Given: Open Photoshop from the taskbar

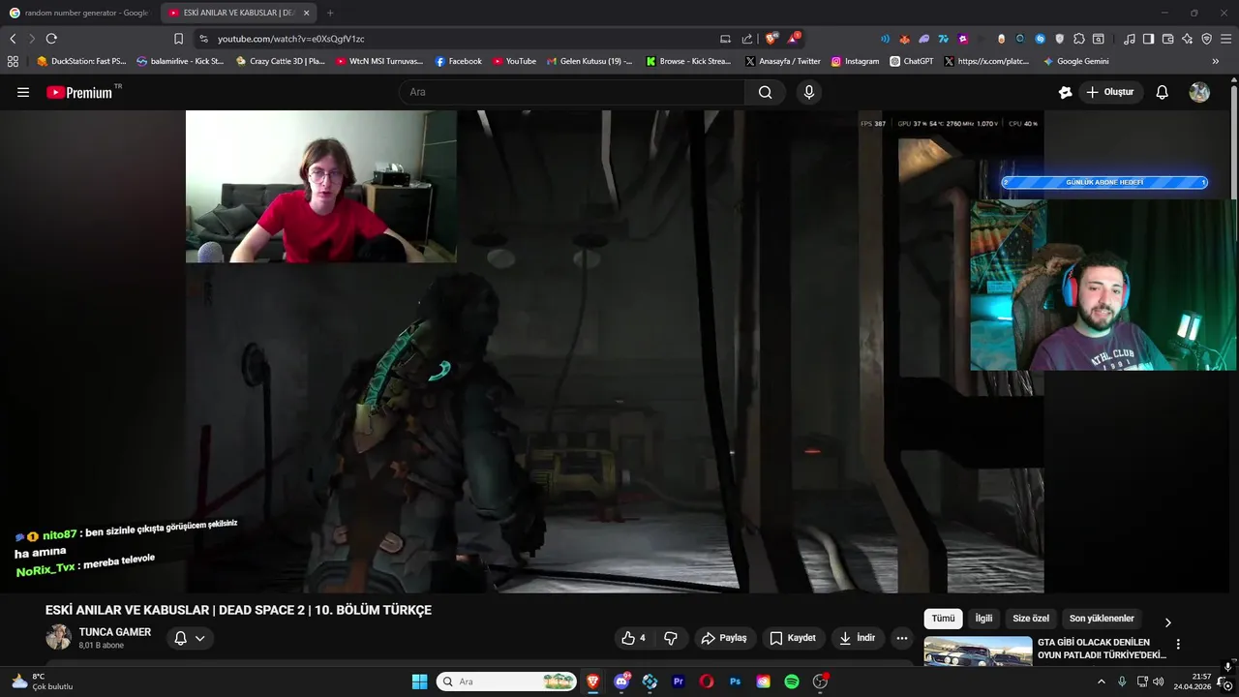Looking at the screenshot, I should (735, 682).
